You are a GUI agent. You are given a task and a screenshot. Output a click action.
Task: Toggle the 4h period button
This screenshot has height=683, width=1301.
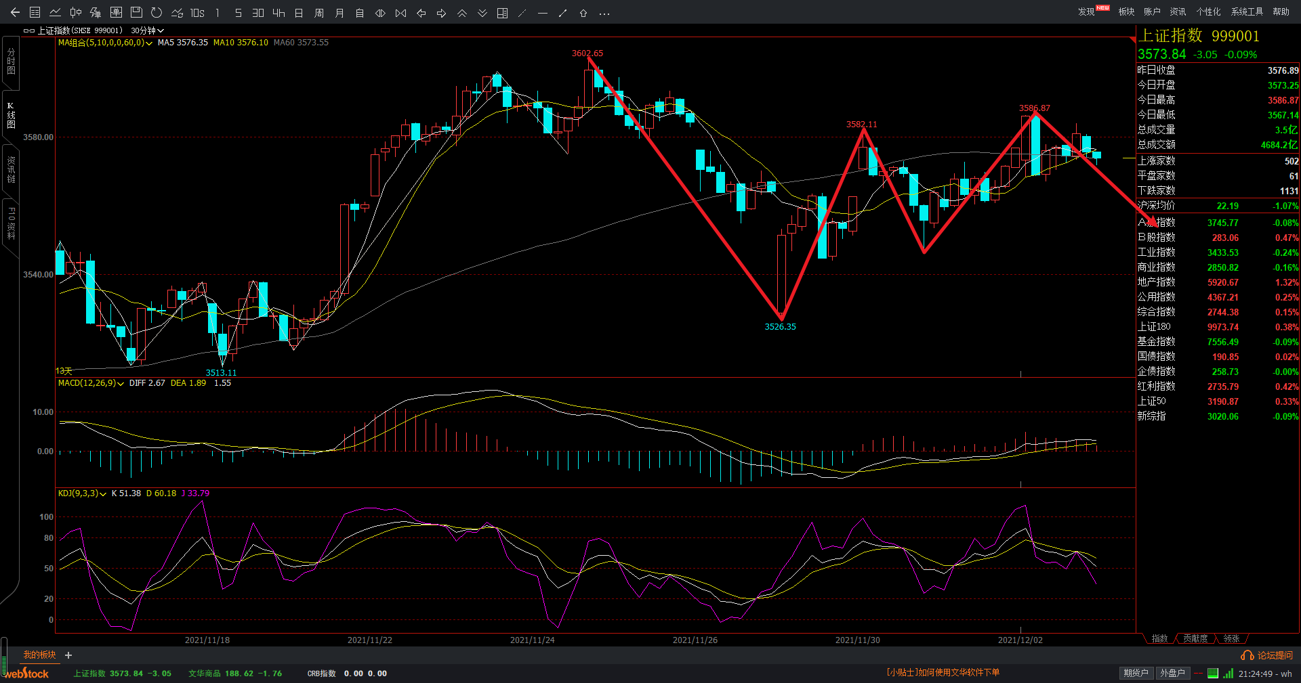(278, 13)
